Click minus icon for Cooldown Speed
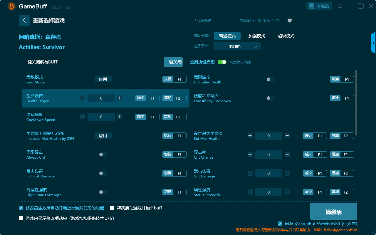 point(83,117)
